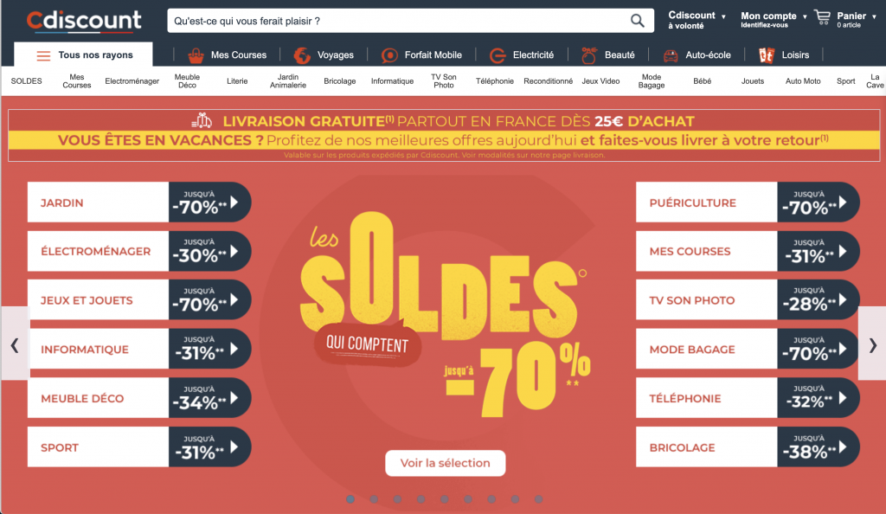Click the search magnifier icon

click(638, 21)
